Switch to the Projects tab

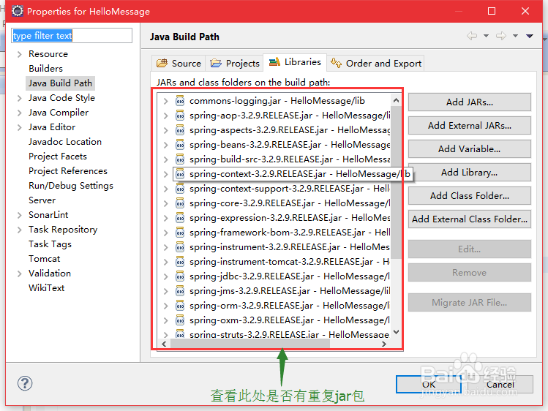click(235, 63)
